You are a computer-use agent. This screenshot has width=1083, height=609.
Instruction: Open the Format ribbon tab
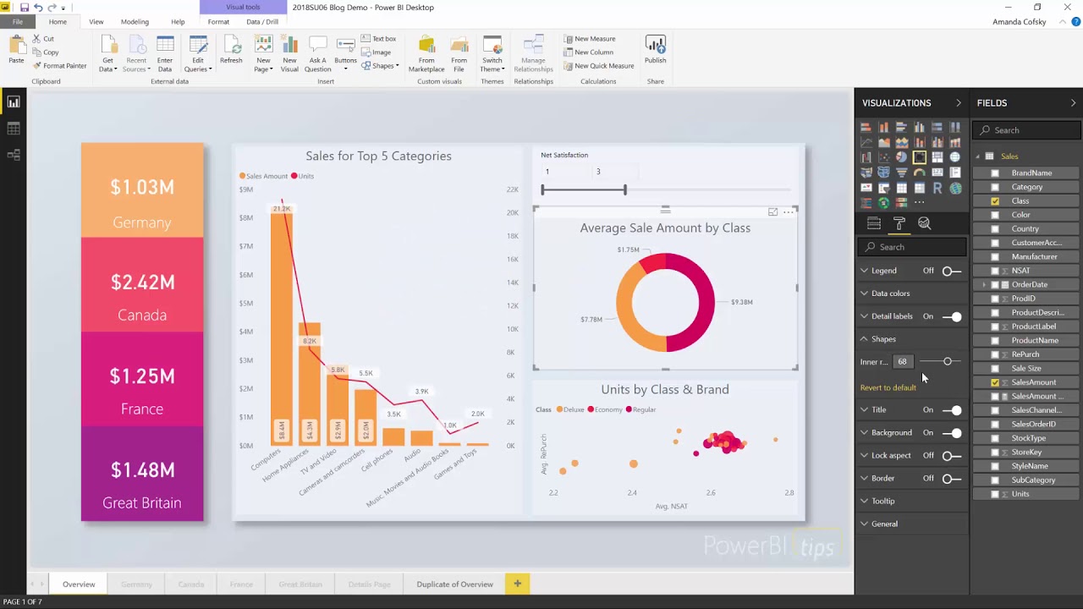tap(218, 22)
